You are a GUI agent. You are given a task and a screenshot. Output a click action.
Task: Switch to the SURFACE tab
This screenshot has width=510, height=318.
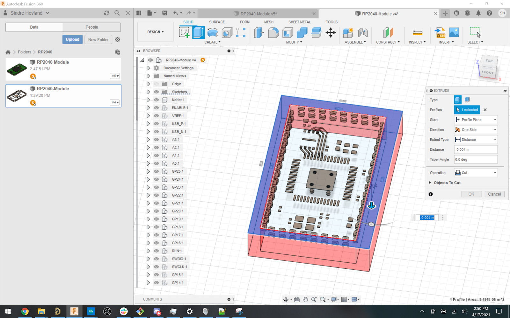point(217,22)
